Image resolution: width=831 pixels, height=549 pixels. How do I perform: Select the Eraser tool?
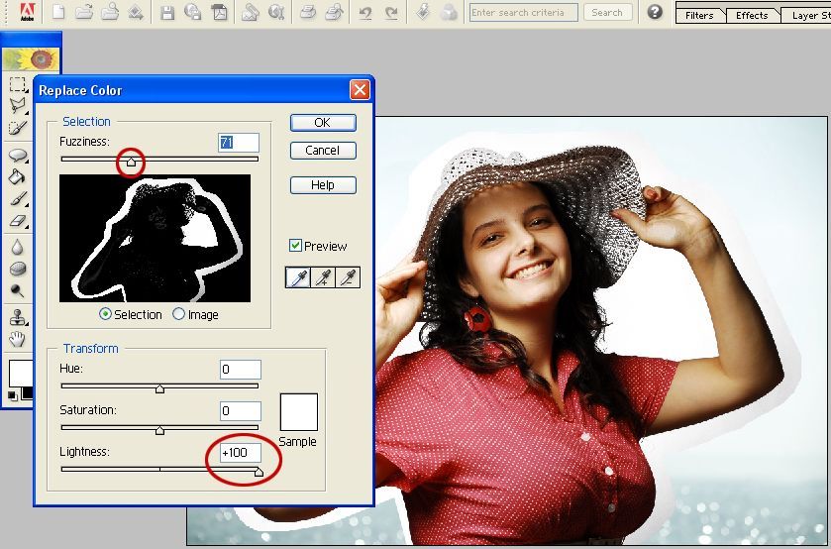click(x=18, y=221)
